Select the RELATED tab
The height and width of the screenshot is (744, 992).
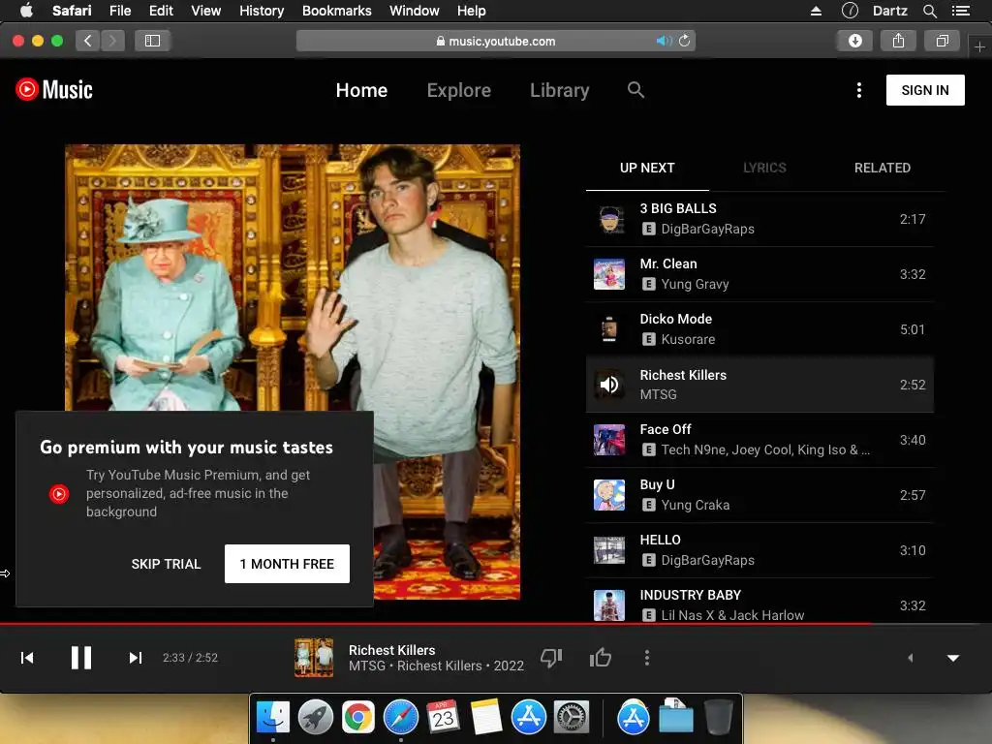coord(882,168)
